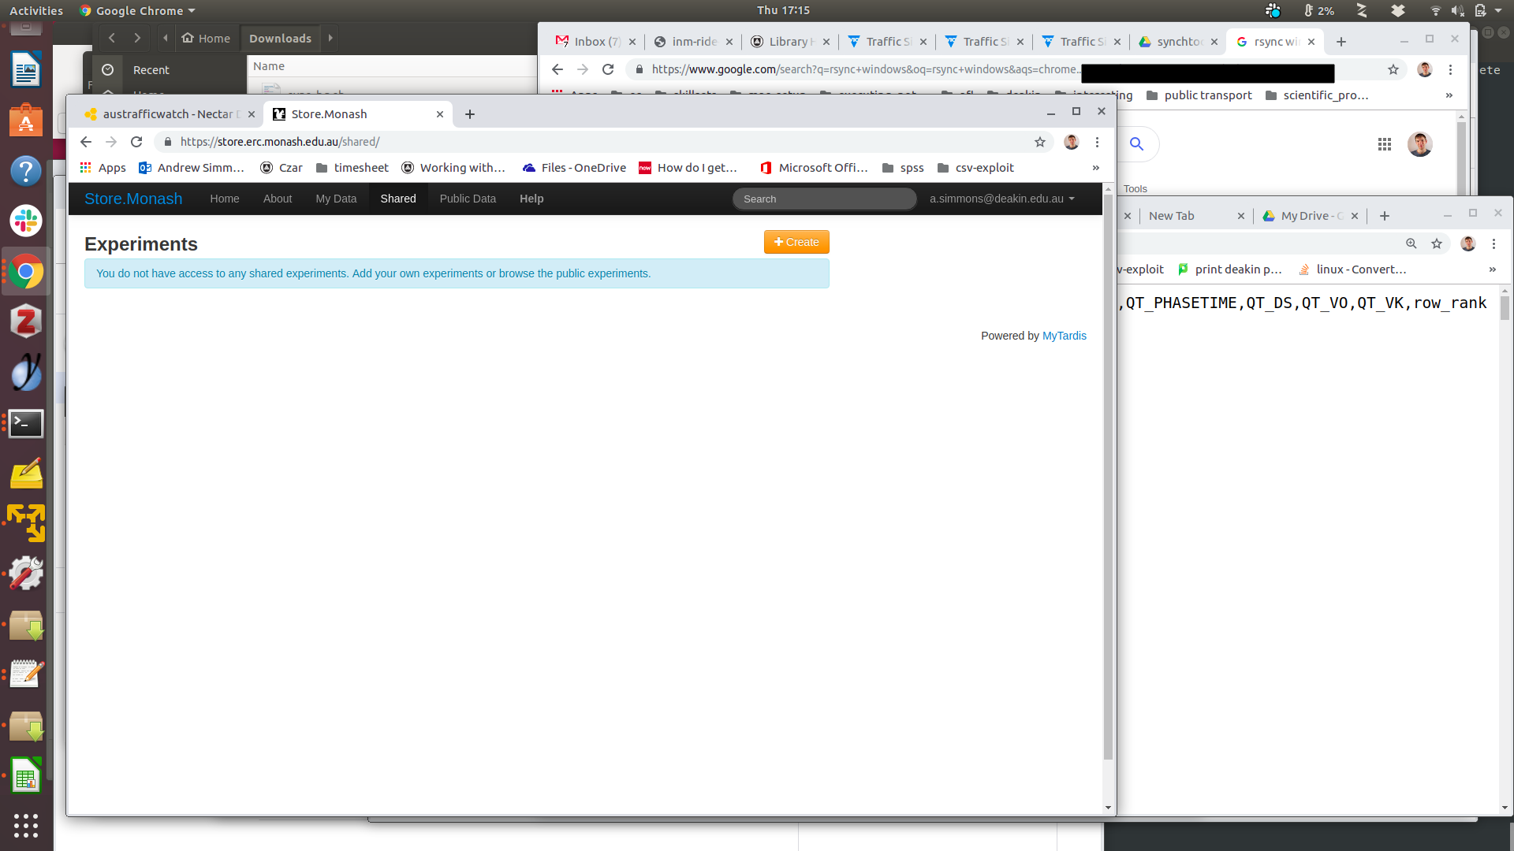Open the Google apps grid

pyautogui.click(x=1384, y=144)
